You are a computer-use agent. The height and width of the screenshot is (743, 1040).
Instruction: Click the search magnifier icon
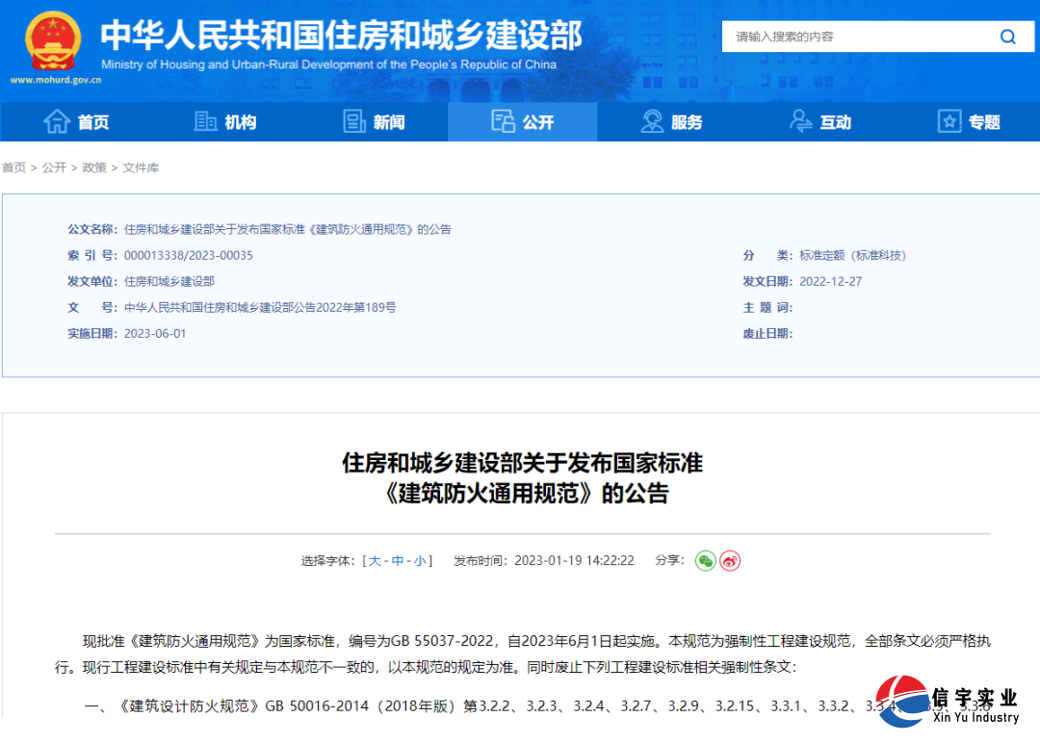[1007, 37]
